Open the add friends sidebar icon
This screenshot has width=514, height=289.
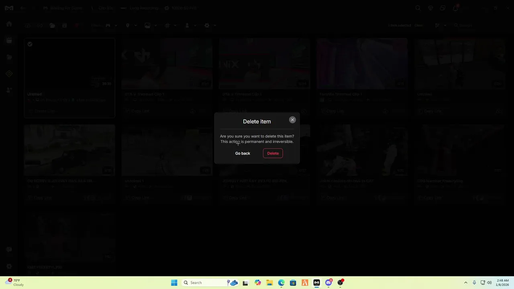click(9, 90)
